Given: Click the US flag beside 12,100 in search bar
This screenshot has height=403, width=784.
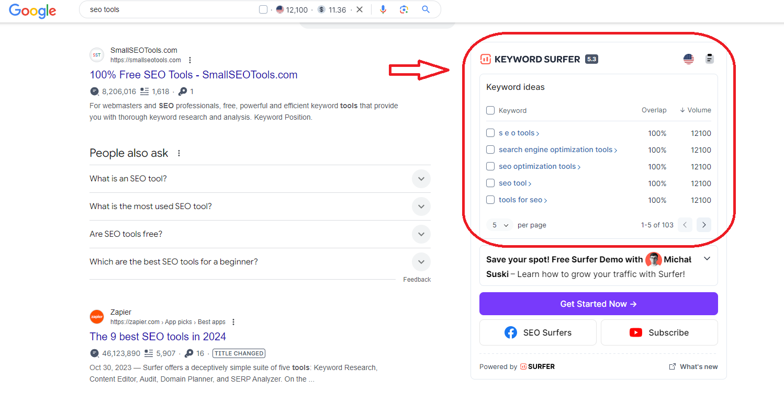Looking at the screenshot, I should point(280,9).
